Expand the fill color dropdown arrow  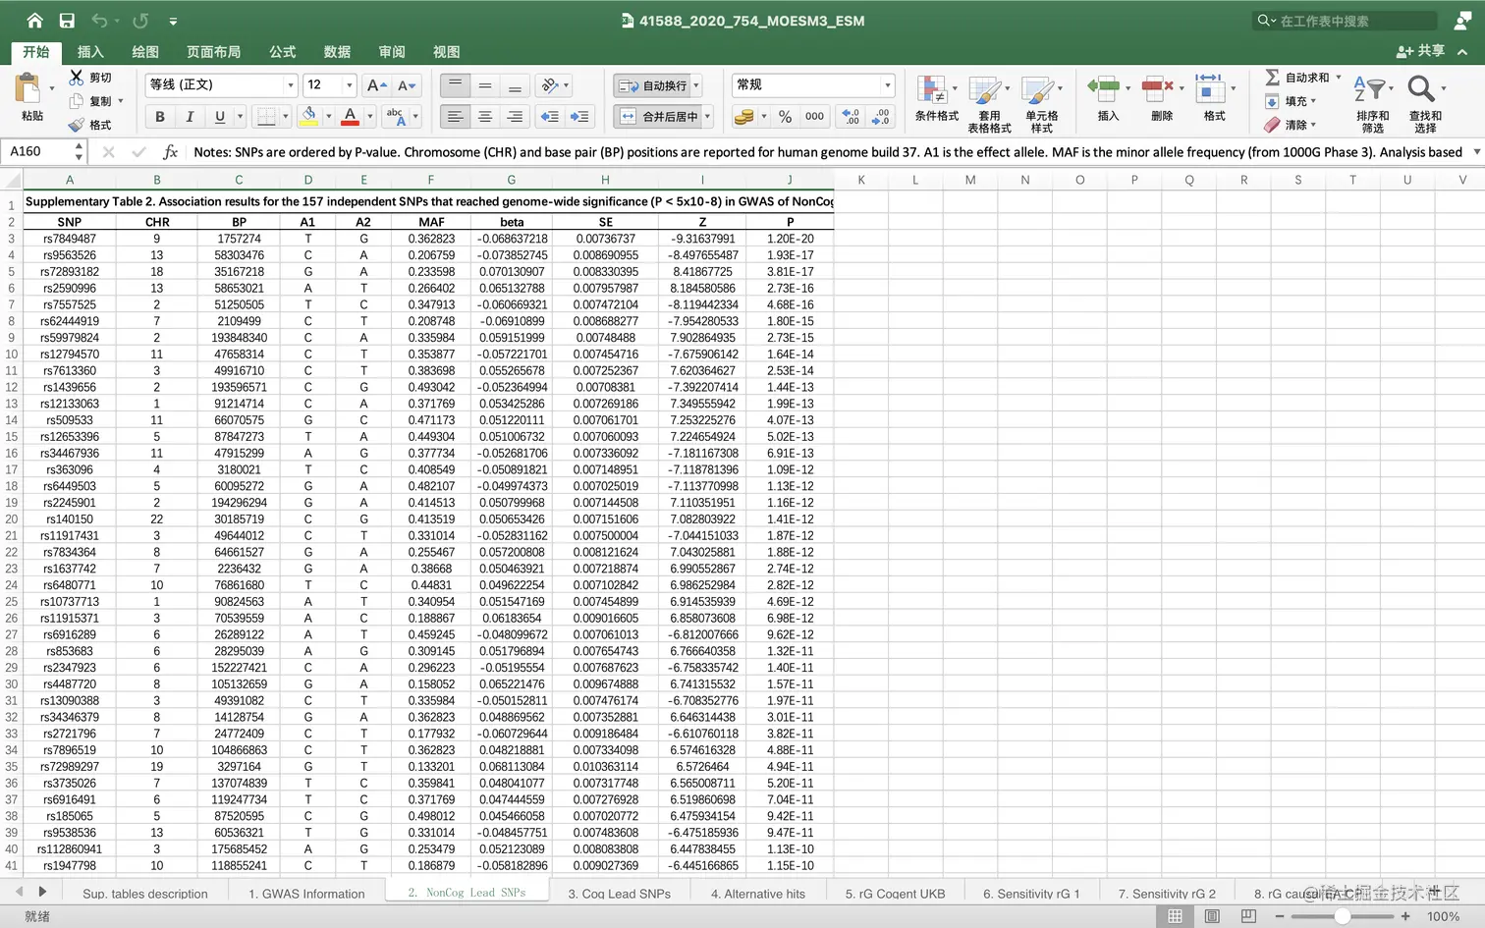329,117
